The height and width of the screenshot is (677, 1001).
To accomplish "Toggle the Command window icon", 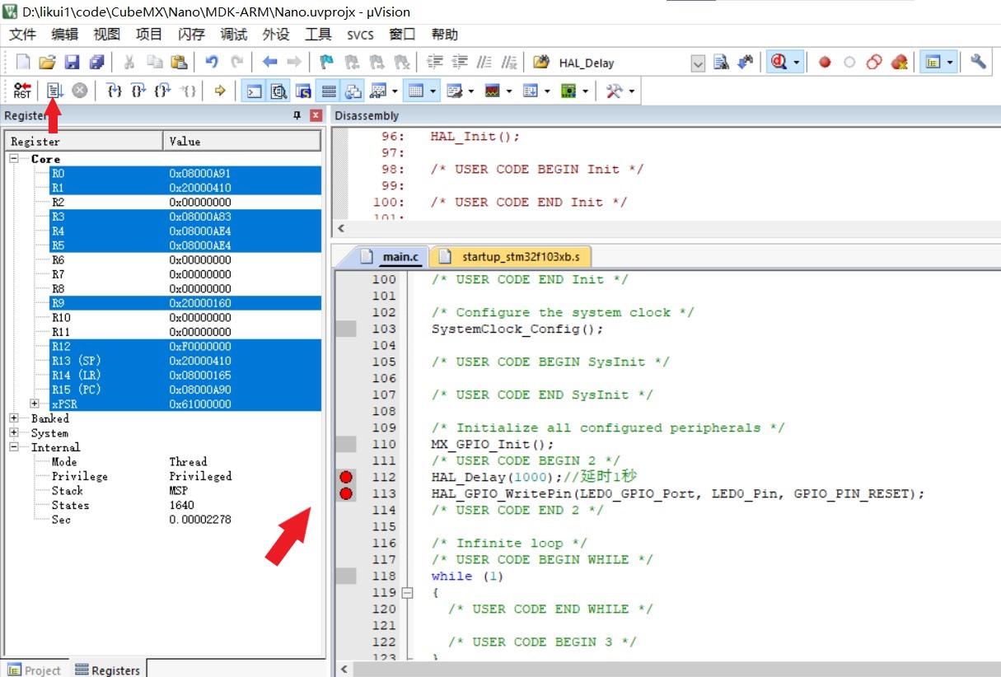I will click(255, 91).
